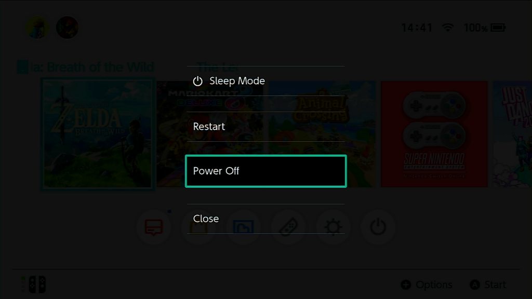Viewport: 532px width, 299px height.
Task: Open the first user profile avatar
Action: [37, 28]
